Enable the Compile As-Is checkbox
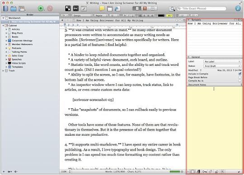 pyautogui.click(x=240, y=81)
